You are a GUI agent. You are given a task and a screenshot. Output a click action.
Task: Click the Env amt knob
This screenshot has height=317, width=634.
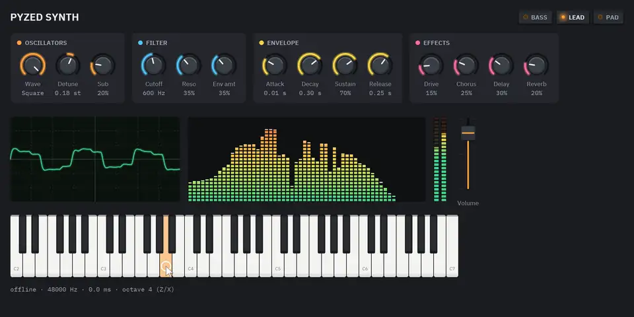pos(224,65)
